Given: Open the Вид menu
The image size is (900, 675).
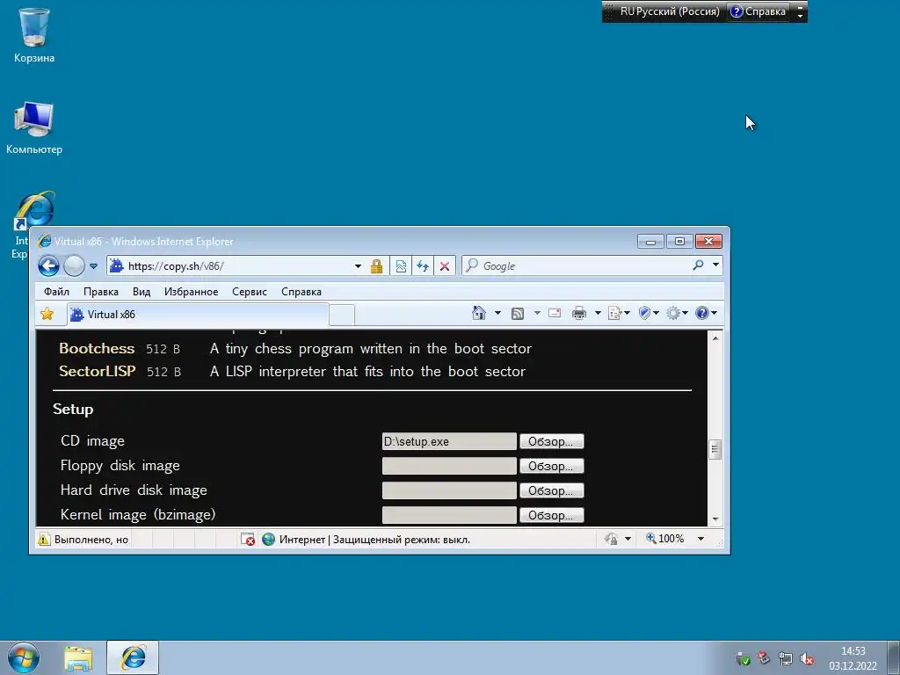Looking at the screenshot, I should 142,292.
